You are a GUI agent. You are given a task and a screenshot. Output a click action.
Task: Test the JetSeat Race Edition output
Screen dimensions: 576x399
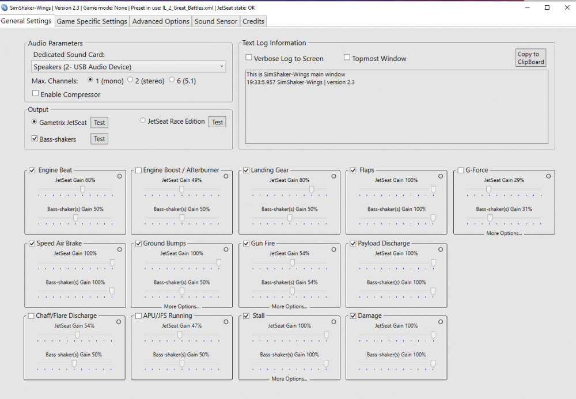click(218, 122)
